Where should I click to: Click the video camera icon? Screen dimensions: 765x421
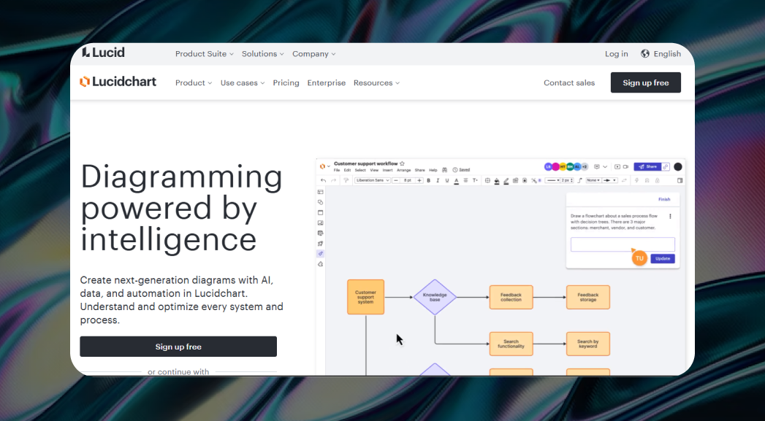[x=625, y=166]
